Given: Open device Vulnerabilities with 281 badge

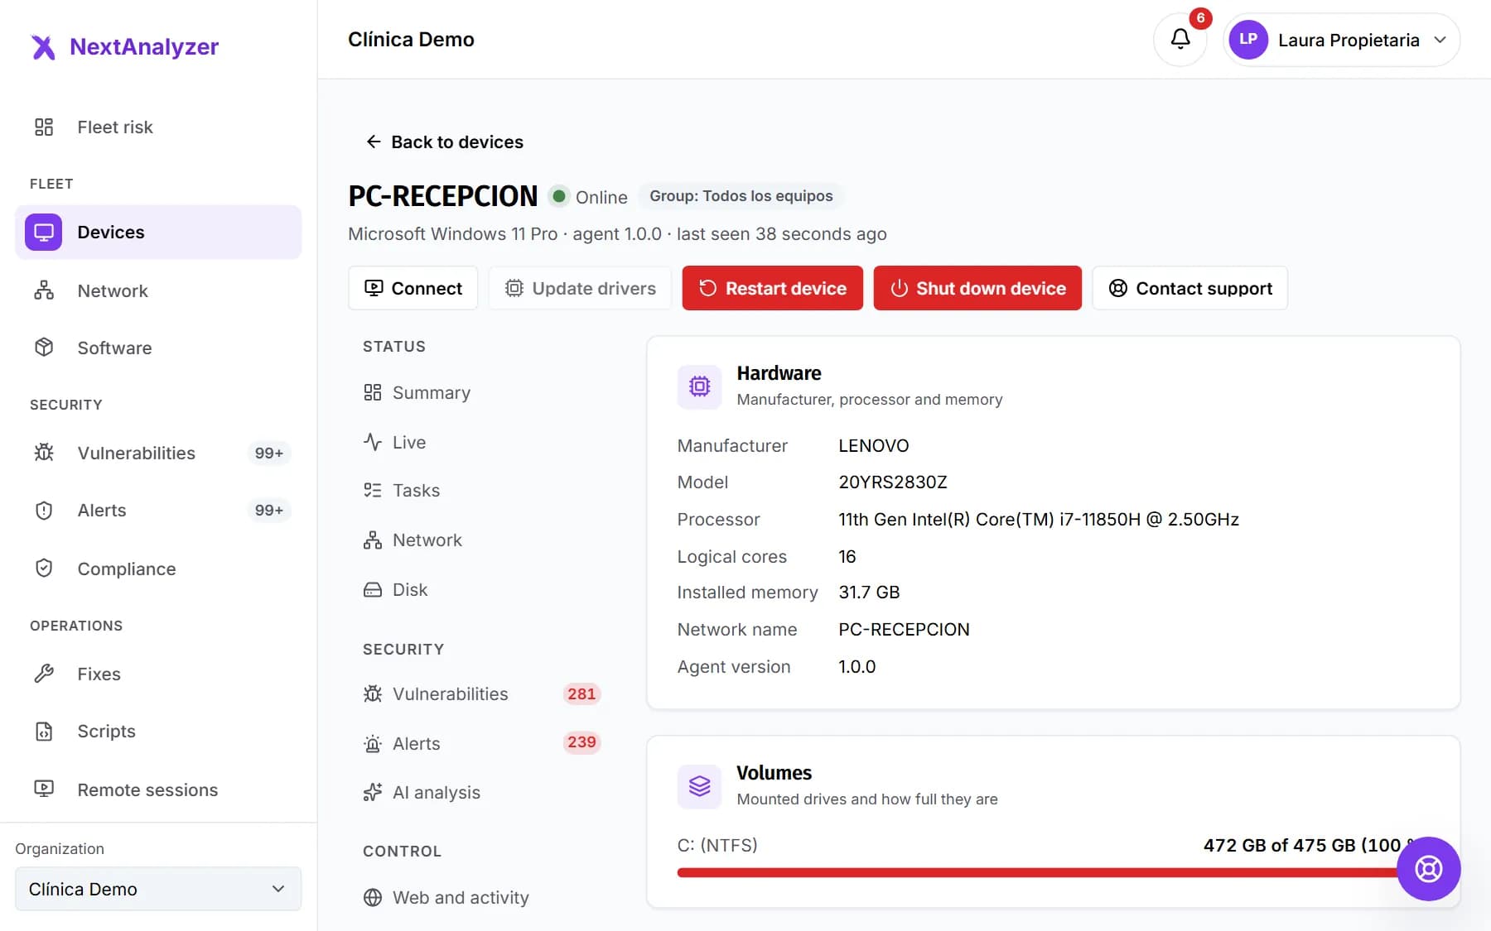Looking at the screenshot, I should pos(480,693).
